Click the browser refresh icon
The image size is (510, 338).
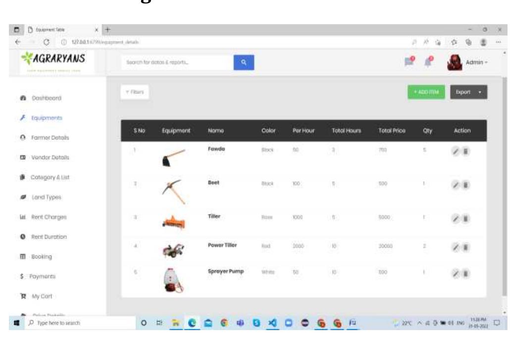point(47,42)
